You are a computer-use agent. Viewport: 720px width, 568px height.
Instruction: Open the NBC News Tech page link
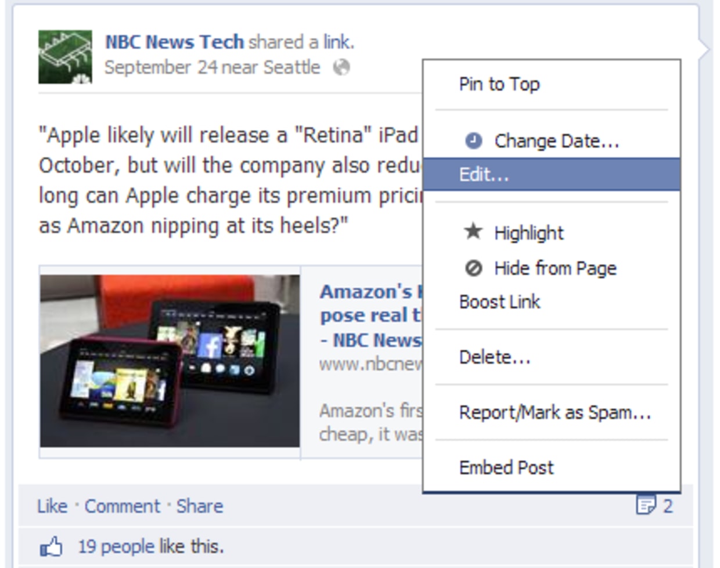174,42
